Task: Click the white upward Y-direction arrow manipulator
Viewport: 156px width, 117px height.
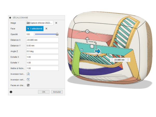Action: pyautogui.click(x=87, y=40)
